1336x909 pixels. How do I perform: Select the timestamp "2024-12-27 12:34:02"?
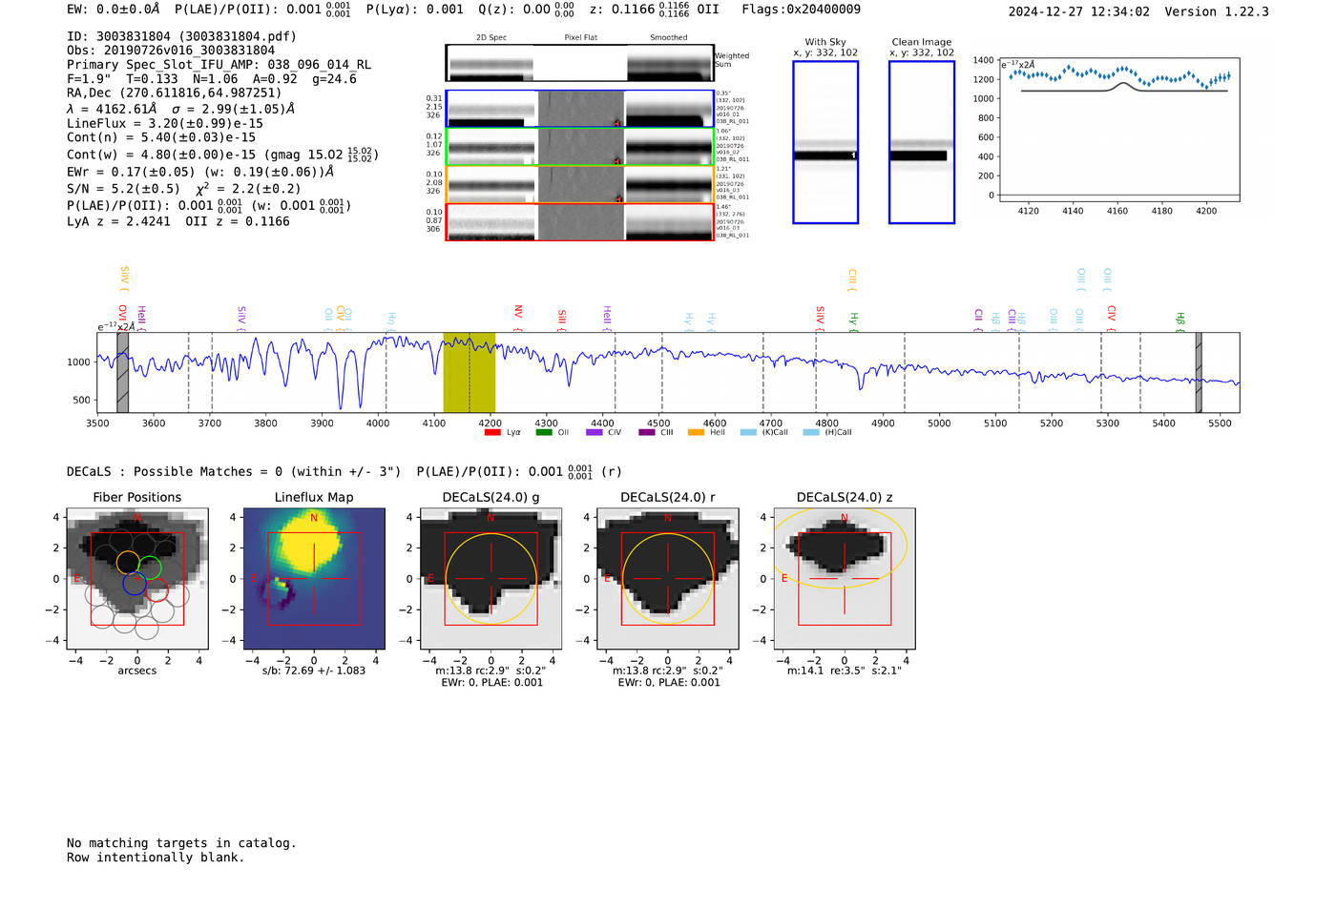[x=1079, y=11]
